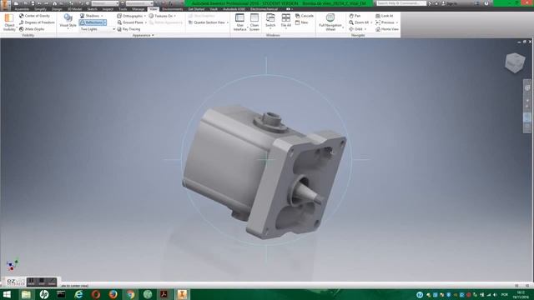Open Environments ribbon tab
The image size is (534, 300).
[173, 9]
